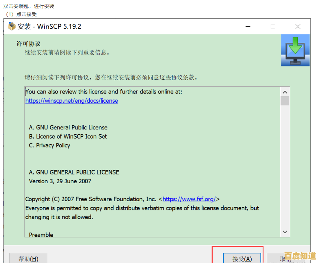Click the WinSCP setup icon in the title bar
The image size is (318, 263).
11,26
